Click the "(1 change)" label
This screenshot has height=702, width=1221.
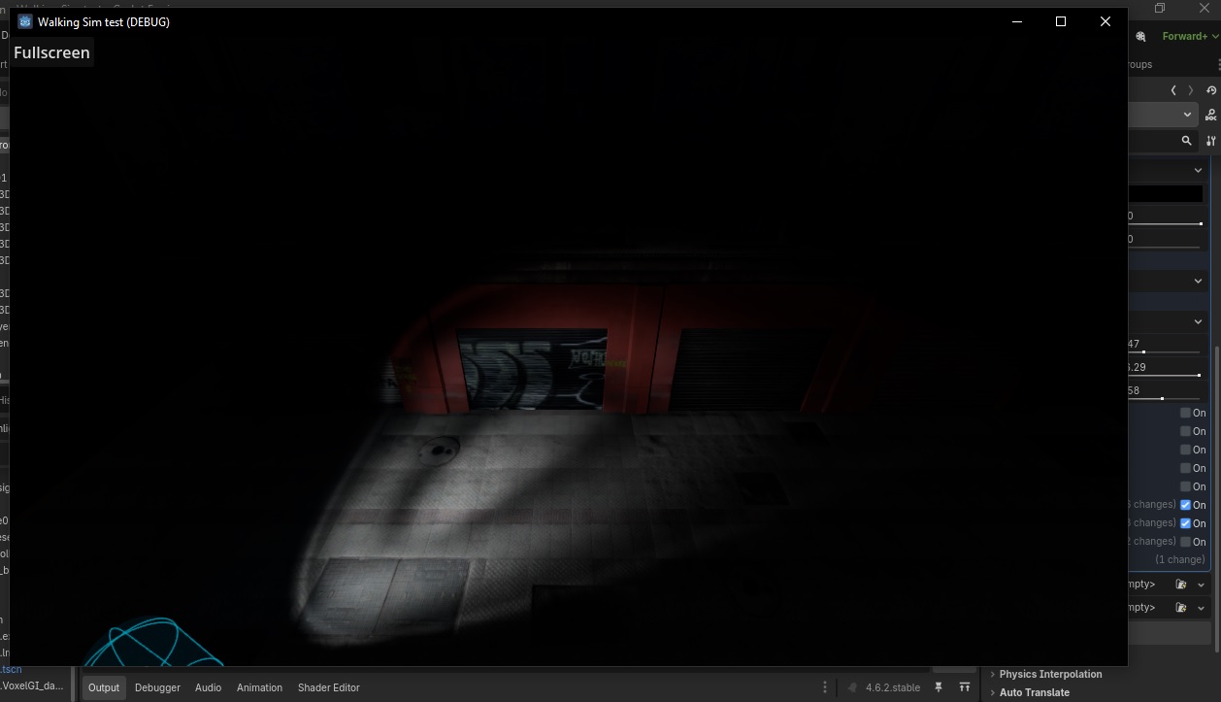(x=1179, y=559)
